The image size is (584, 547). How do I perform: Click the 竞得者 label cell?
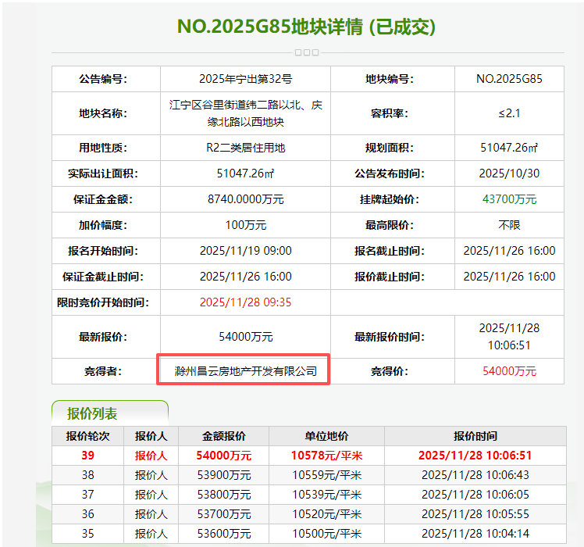(x=106, y=371)
